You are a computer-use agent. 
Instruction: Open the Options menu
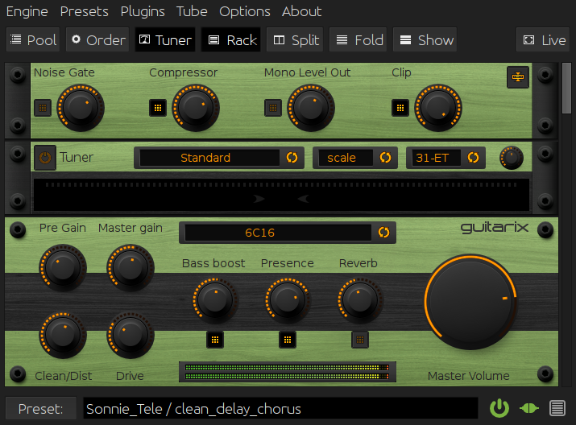click(245, 11)
